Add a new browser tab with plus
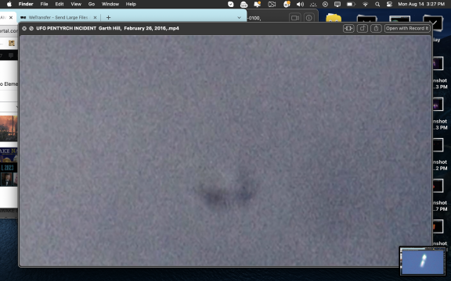The height and width of the screenshot is (281, 451). 108,17
